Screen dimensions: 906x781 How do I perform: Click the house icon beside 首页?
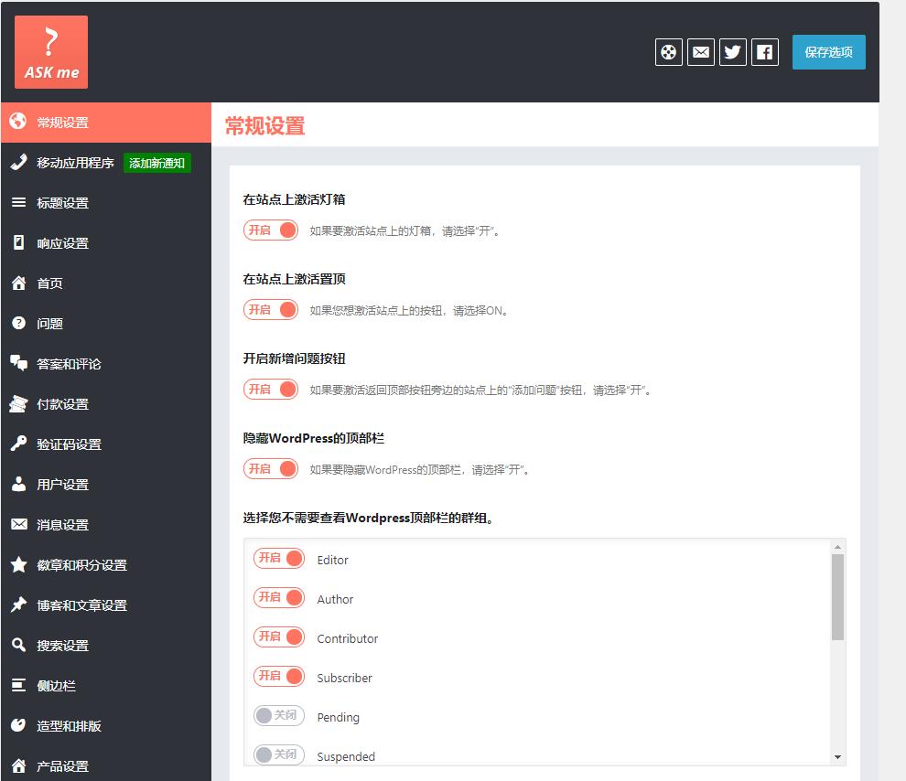pos(18,283)
